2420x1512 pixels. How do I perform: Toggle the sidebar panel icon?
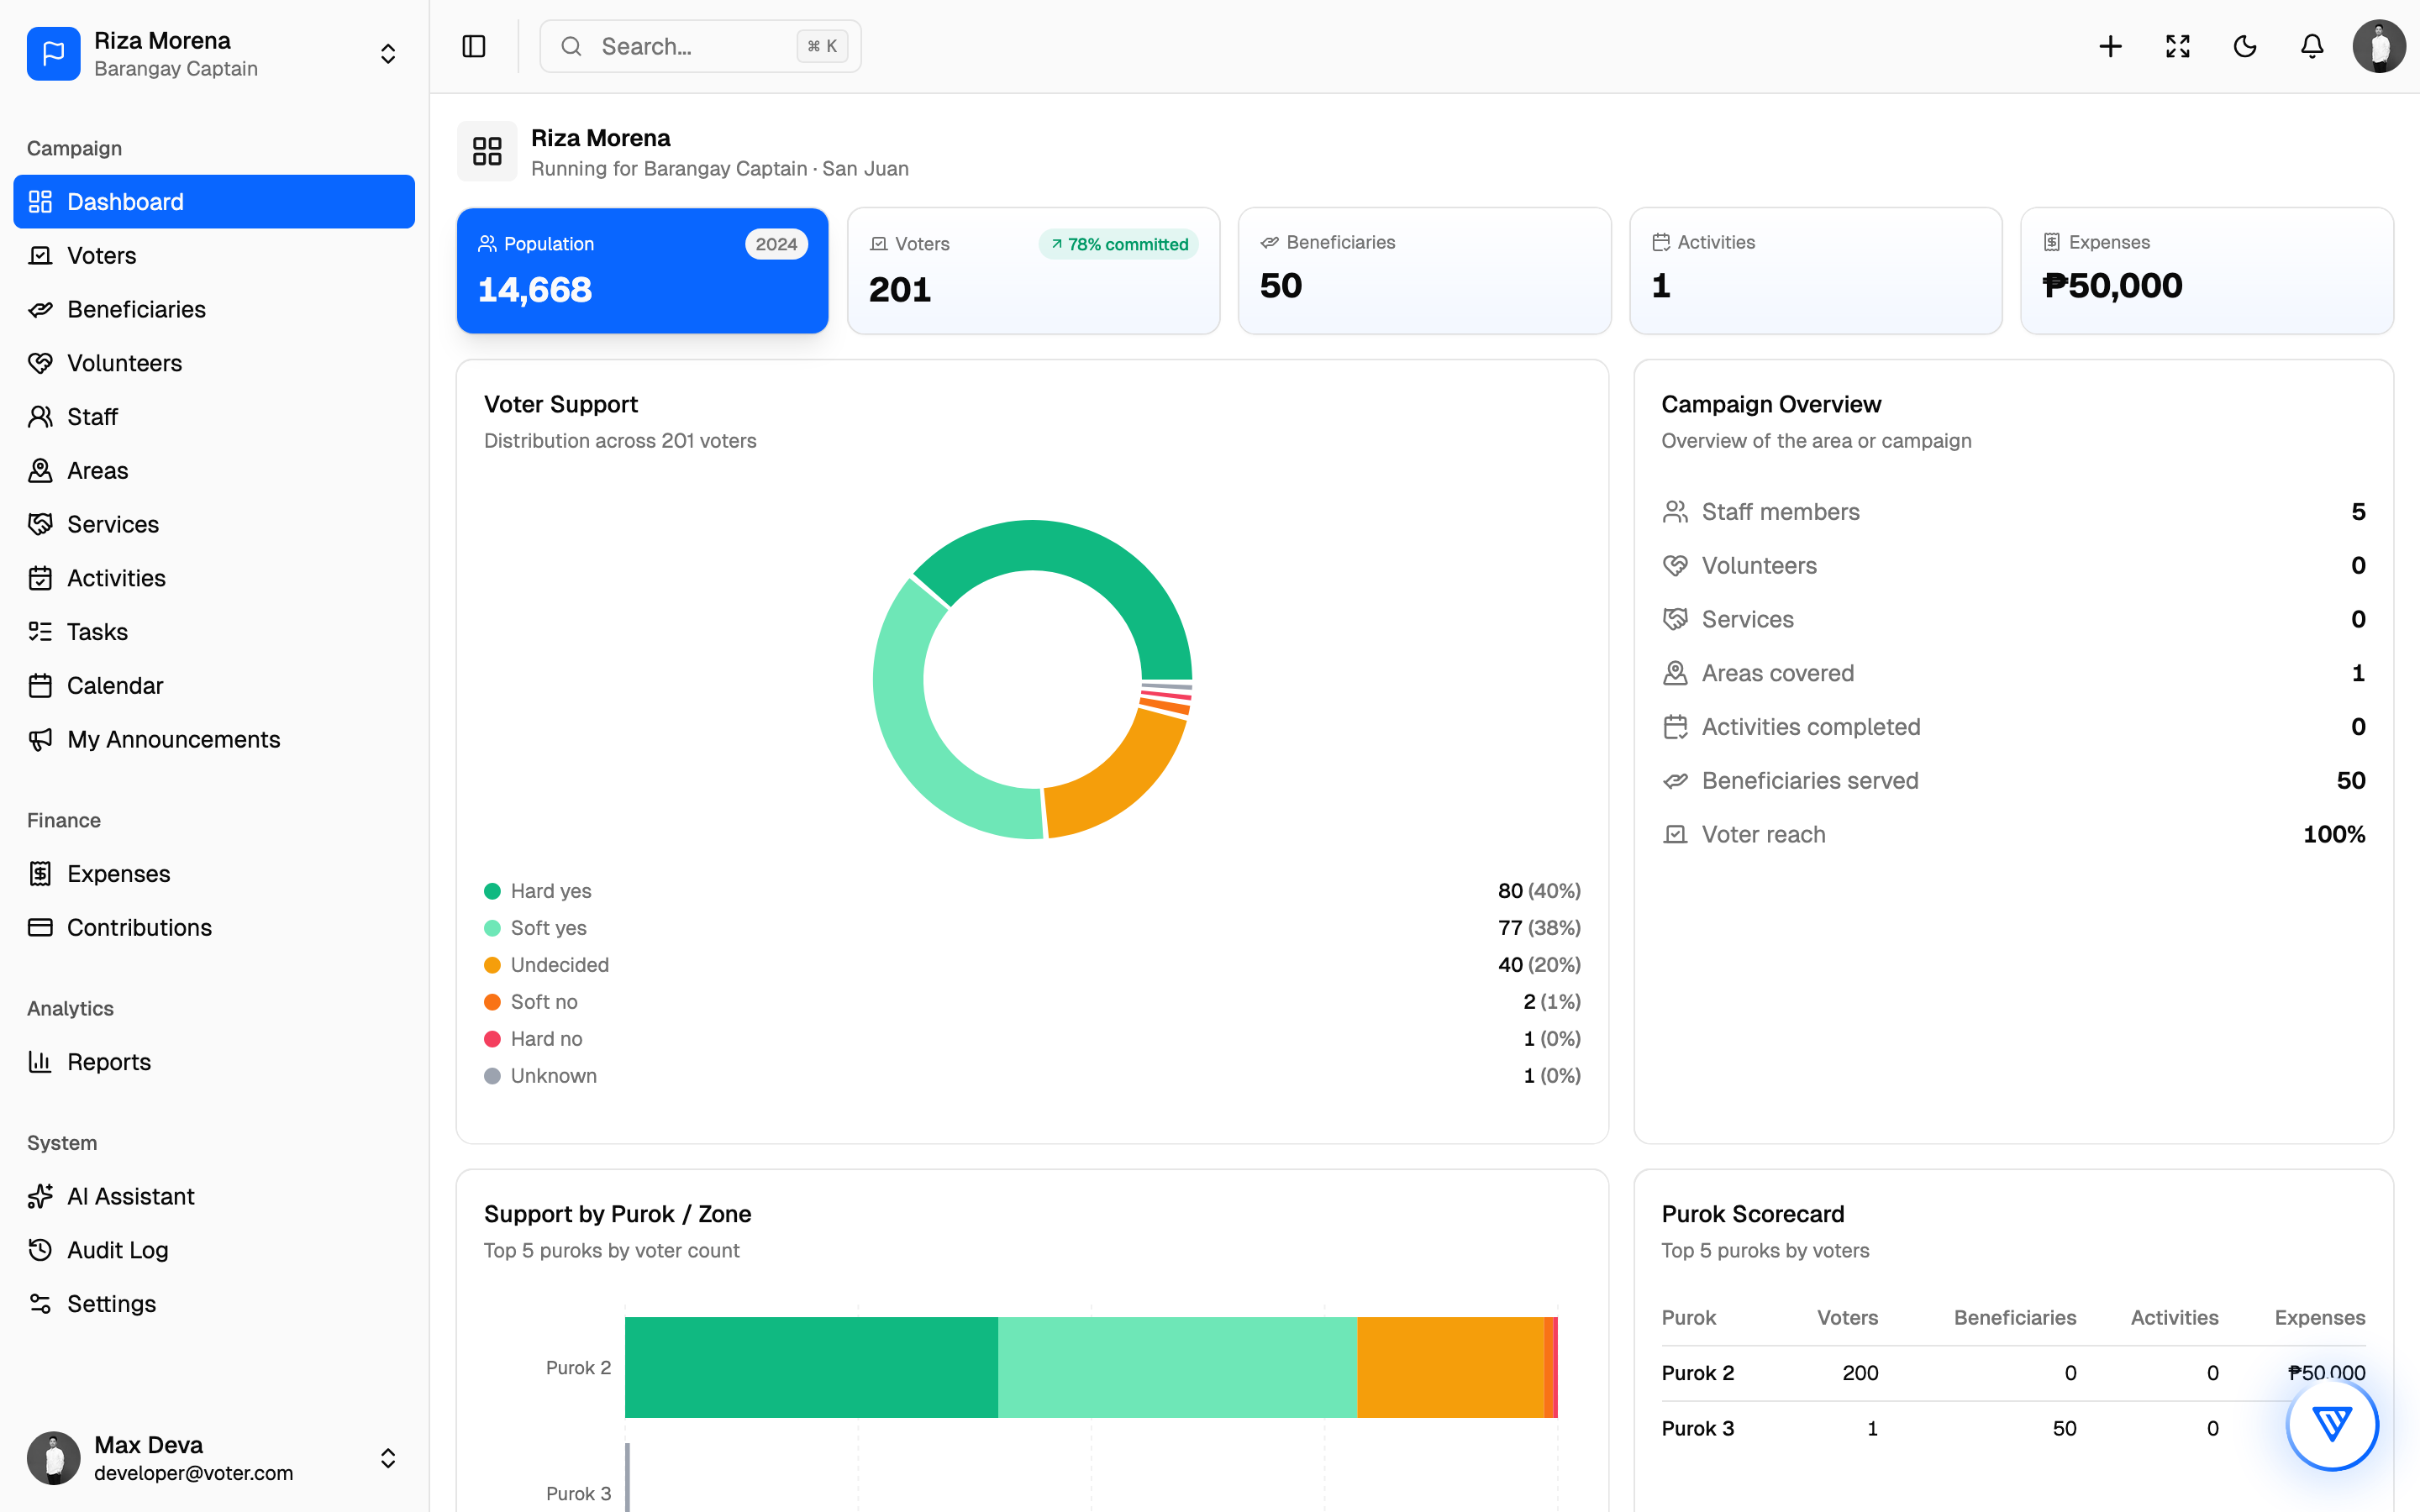point(474,46)
